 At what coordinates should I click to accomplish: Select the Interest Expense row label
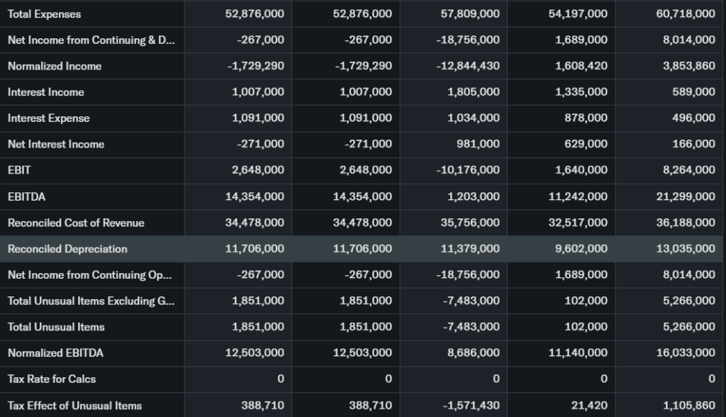pos(48,118)
